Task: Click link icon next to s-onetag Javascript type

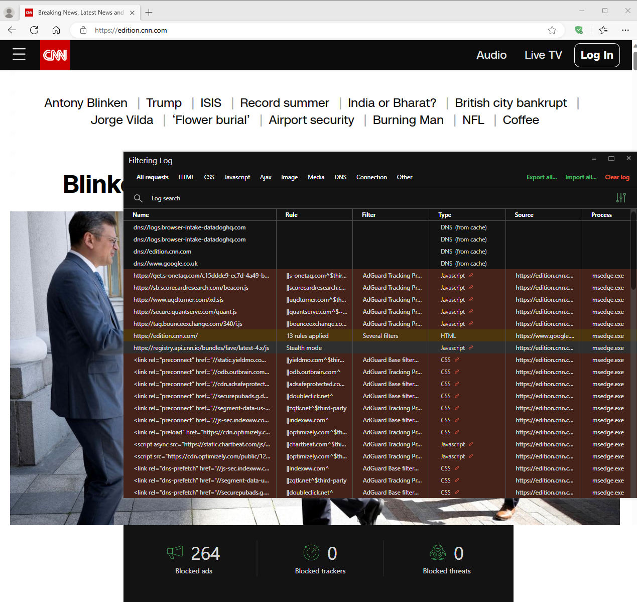Action: point(471,276)
